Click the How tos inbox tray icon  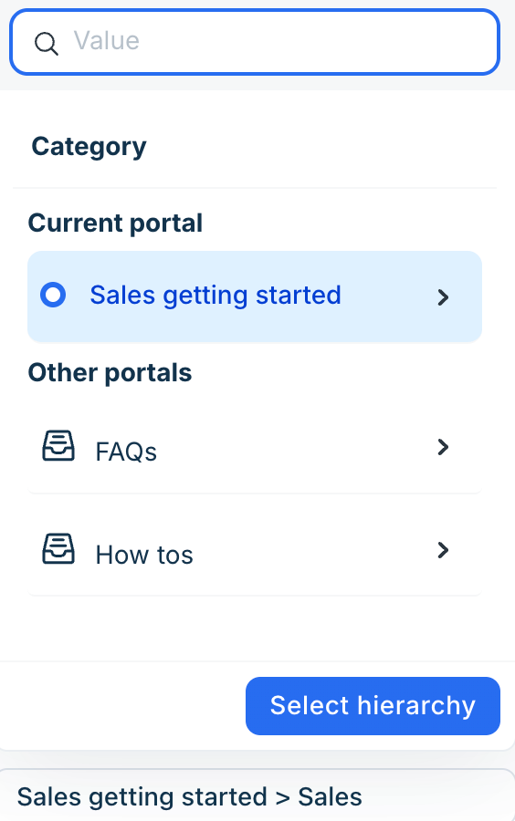click(58, 549)
